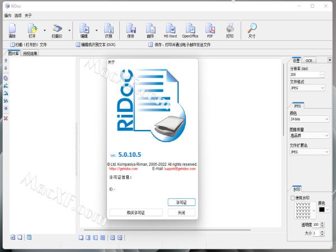The height and width of the screenshot is (252, 336).
Task: Open the 操作 menu
Action: [8, 16]
